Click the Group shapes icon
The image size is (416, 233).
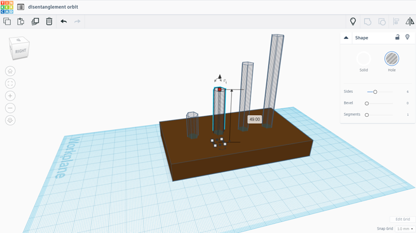367,21
